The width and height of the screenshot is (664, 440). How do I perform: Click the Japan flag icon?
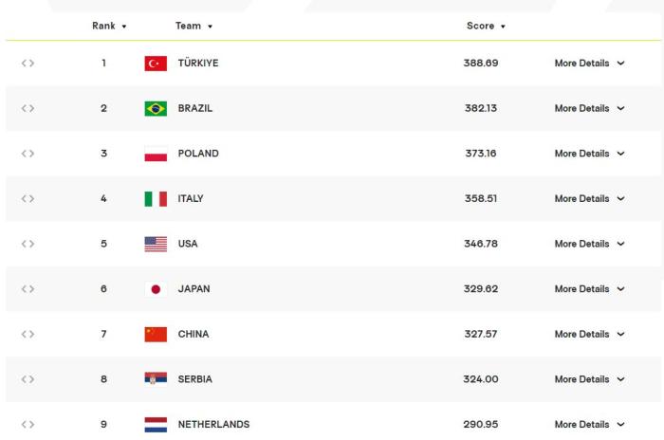tap(156, 289)
